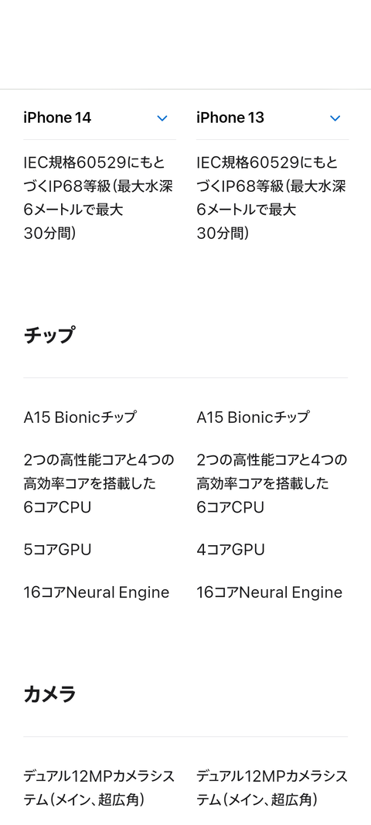This screenshot has width=371, height=825.
Task: Click the divider line below カメラ heading
Action: click(185, 737)
